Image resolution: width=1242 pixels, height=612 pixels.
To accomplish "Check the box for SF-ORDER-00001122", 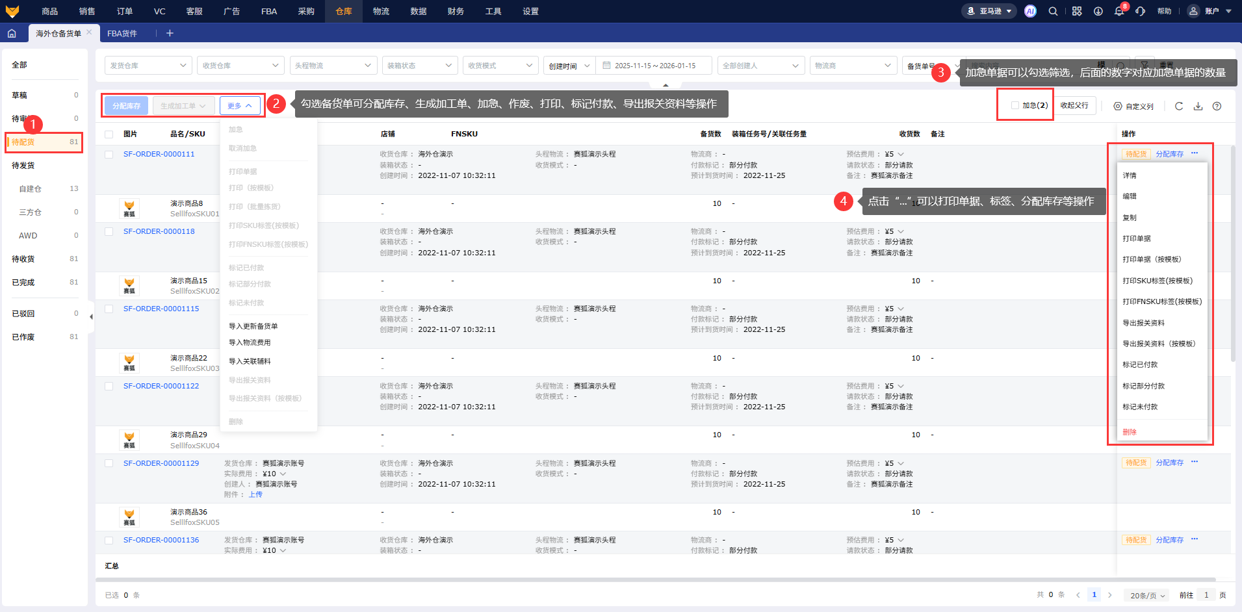I will point(109,387).
